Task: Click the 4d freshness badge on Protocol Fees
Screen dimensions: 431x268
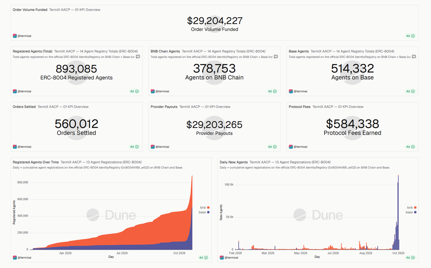Action: coord(411,147)
